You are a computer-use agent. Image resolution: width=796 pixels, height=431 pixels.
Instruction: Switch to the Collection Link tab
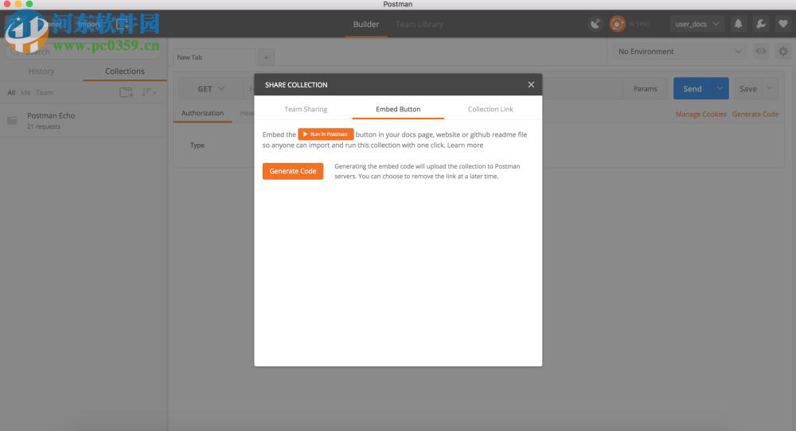(490, 109)
